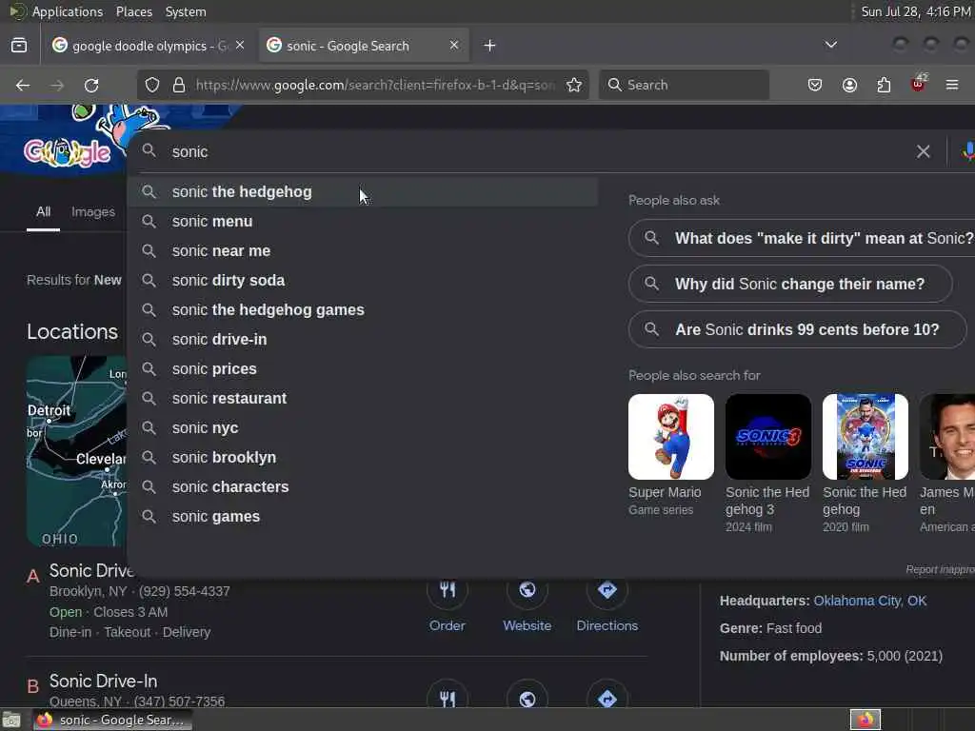Click the Locations map preview
This screenshot has width=975, height=731.
click(76, 450)
